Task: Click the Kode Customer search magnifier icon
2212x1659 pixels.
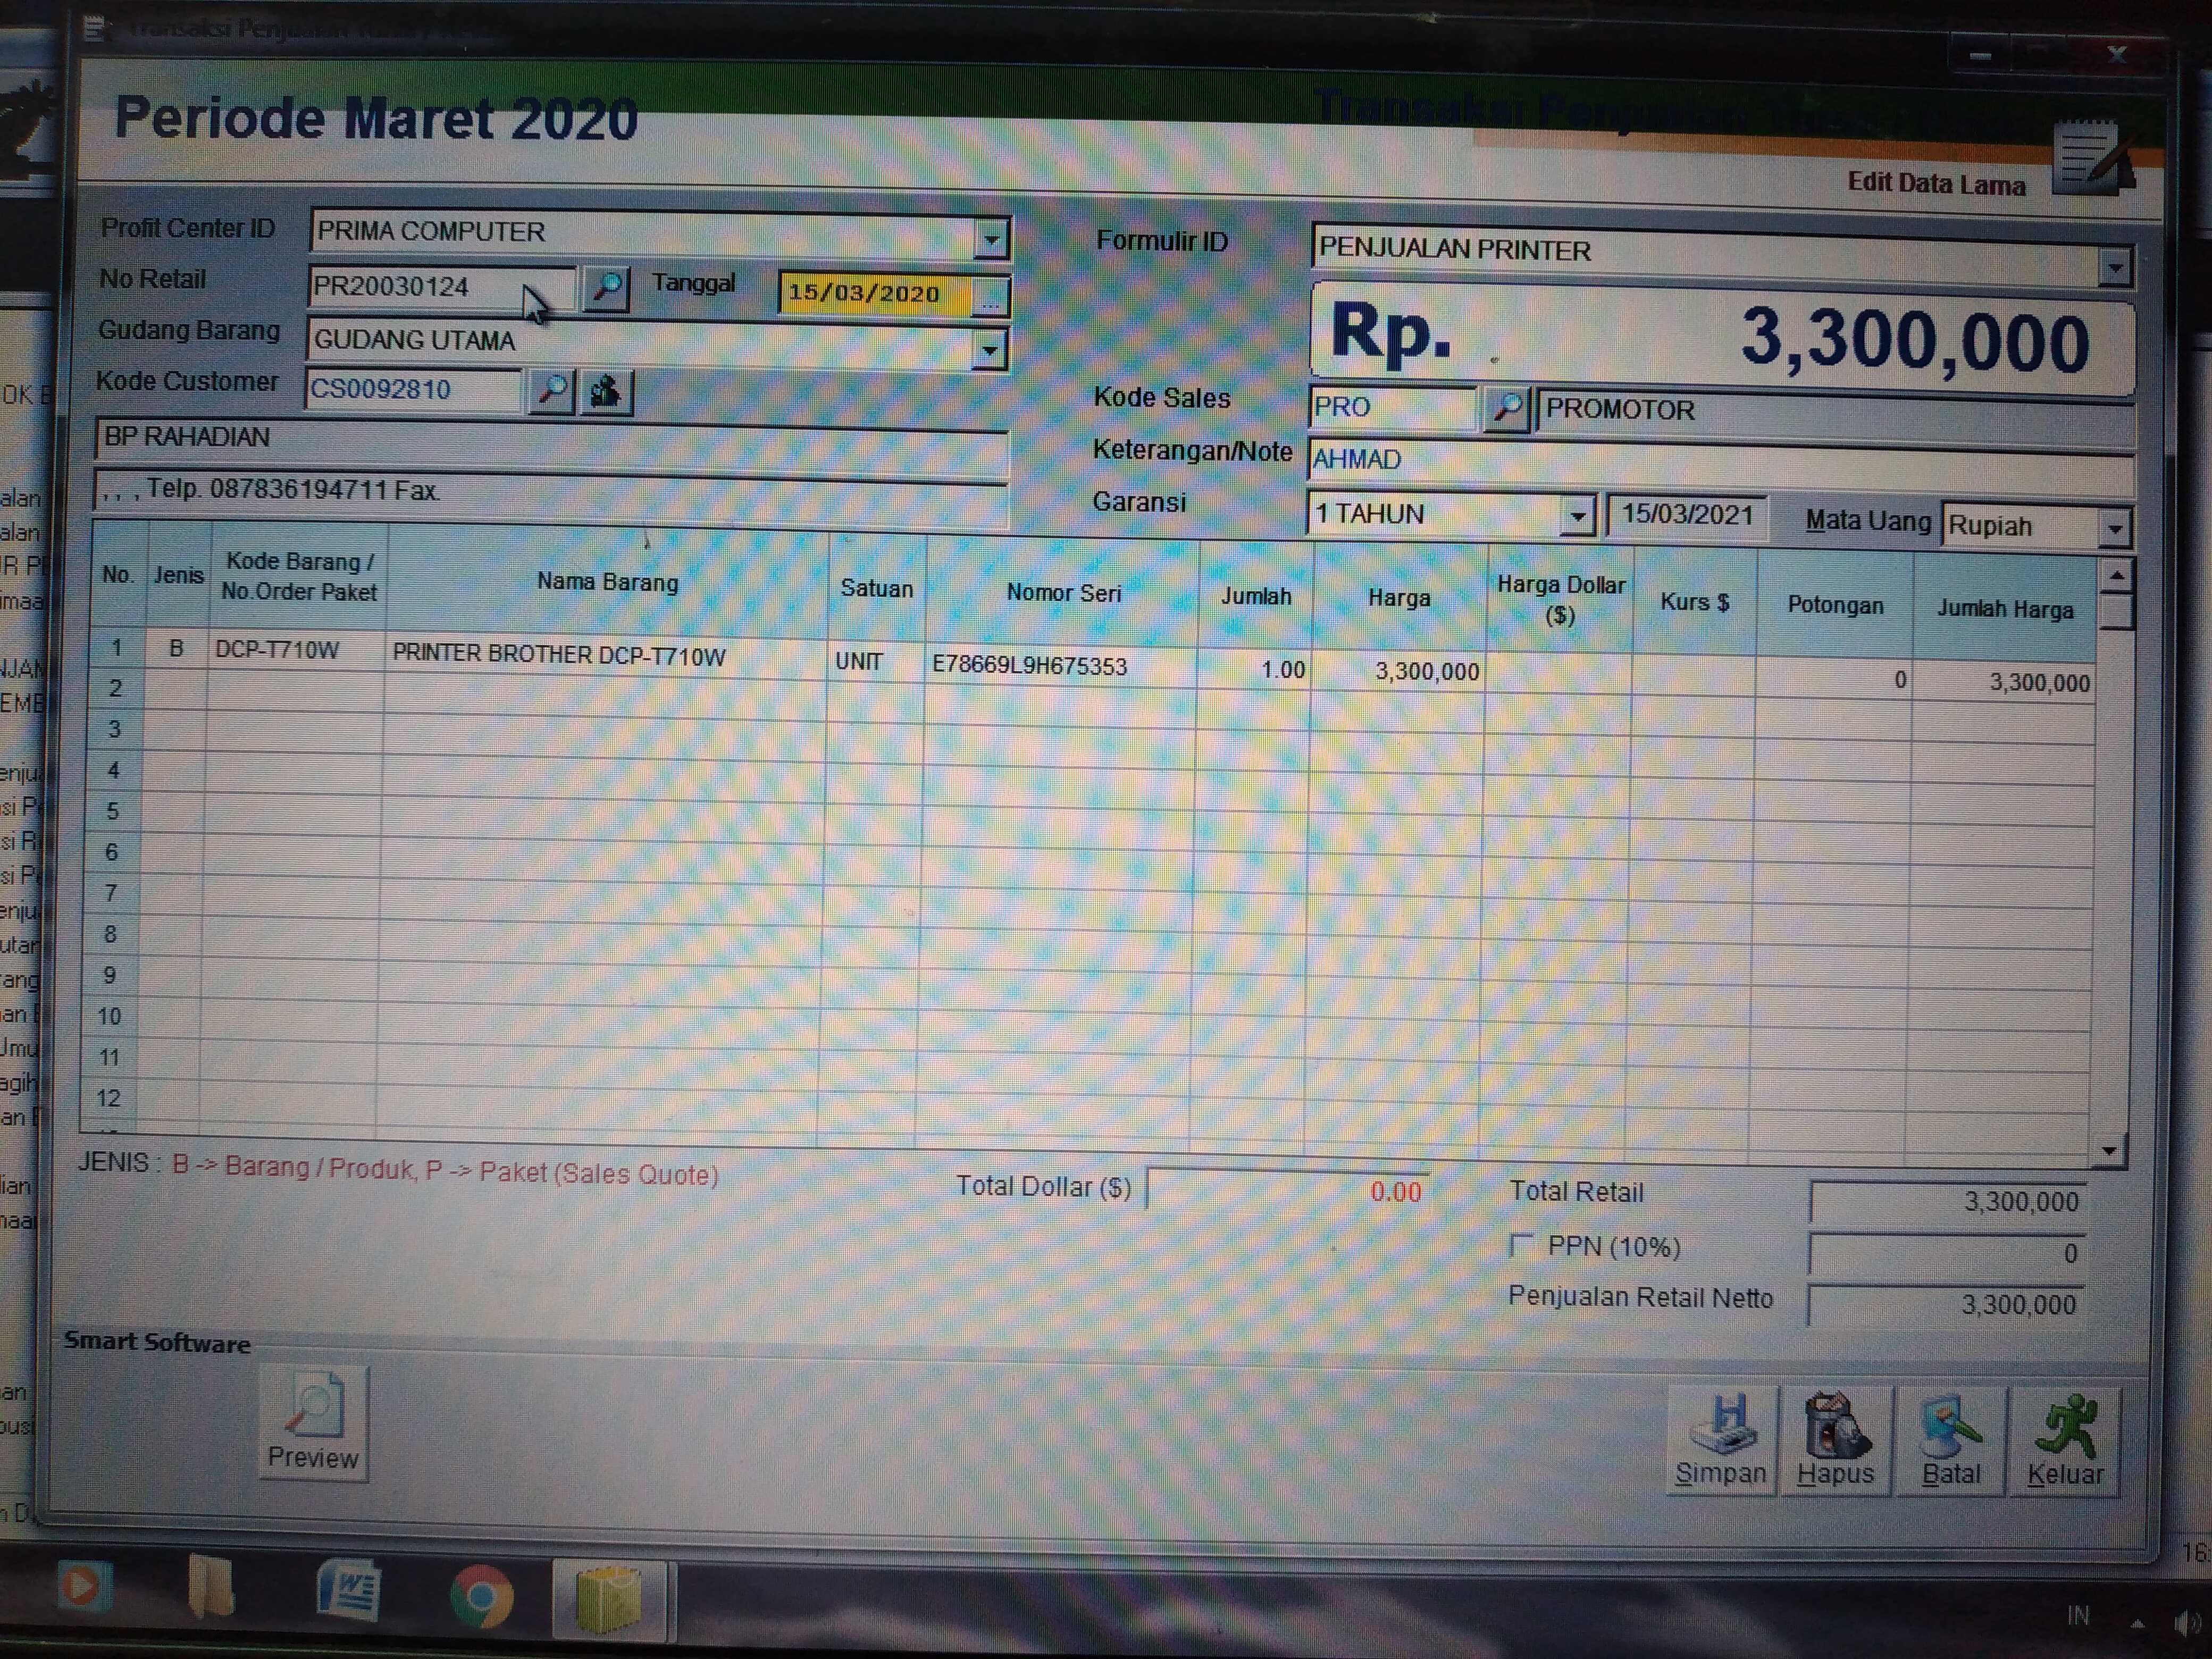Action: (551, 391)
